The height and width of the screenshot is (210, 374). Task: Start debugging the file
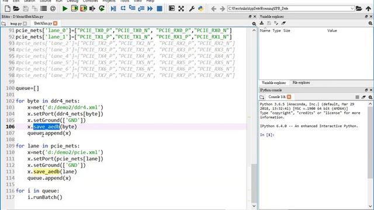pyautogui.click(x=113, y=9)
